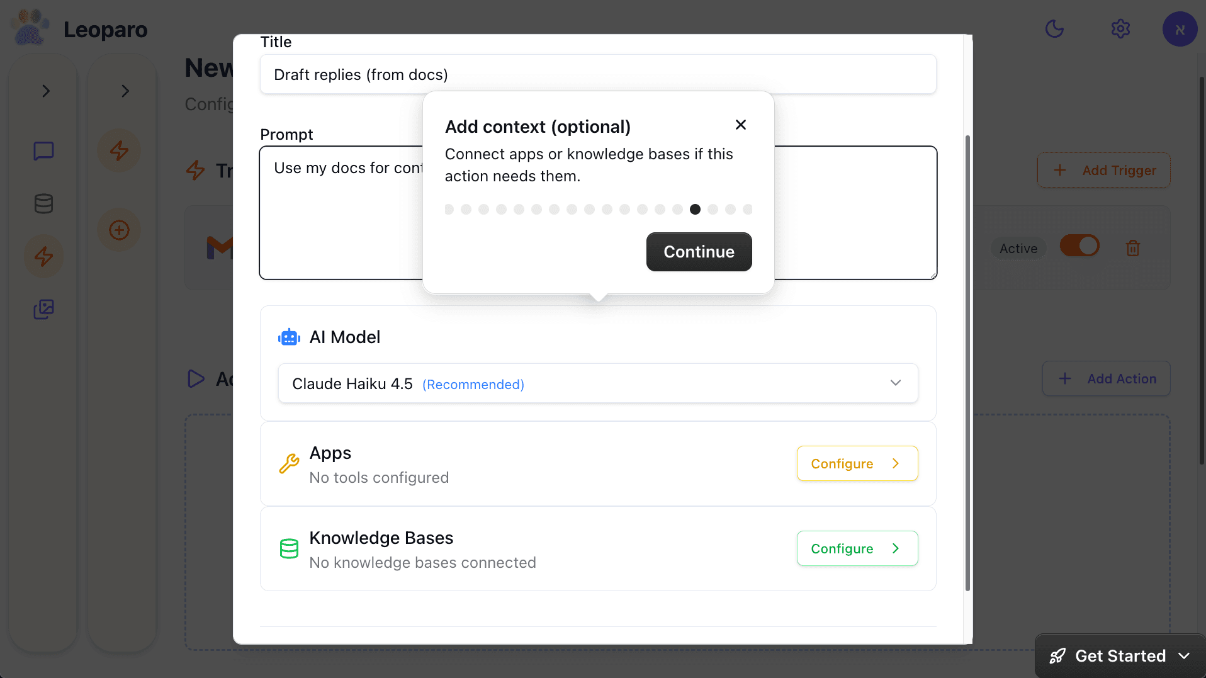Open the chat sidebar icon

point(43,151)
